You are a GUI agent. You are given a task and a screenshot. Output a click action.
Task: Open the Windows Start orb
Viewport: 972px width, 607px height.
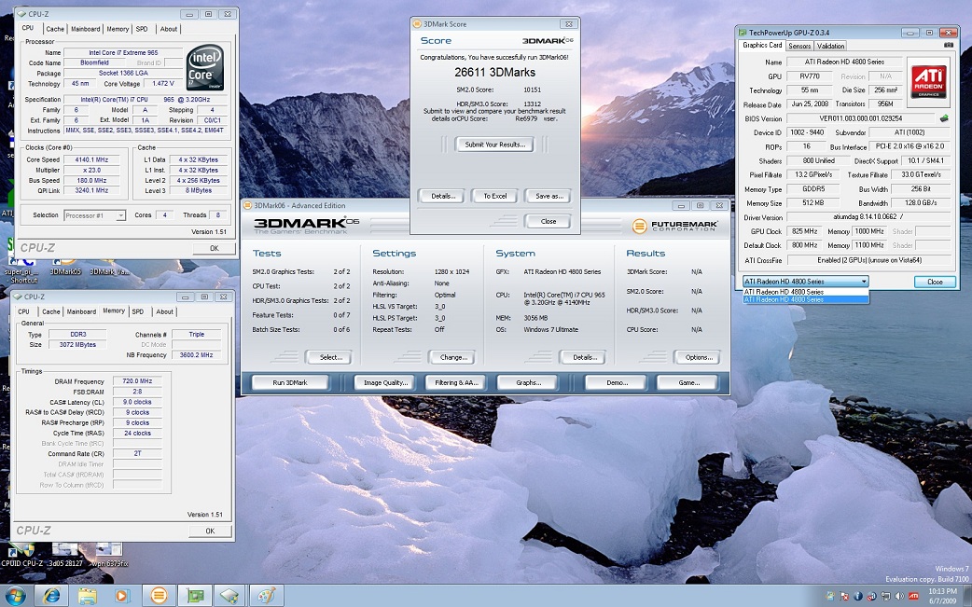(x=15, y=596)
